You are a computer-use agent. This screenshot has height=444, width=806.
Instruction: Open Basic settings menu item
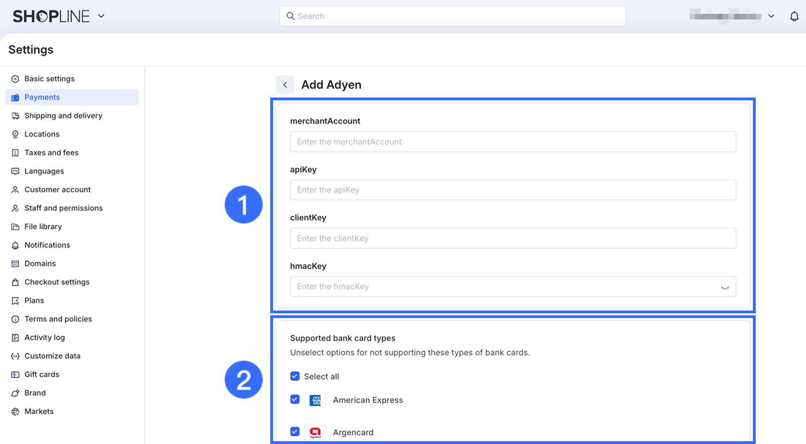tap(72, 79)
